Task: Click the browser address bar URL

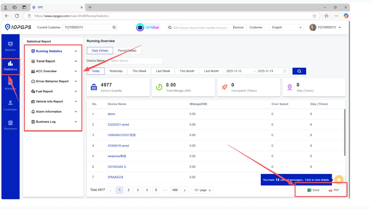Action: [x=72, y=16]
